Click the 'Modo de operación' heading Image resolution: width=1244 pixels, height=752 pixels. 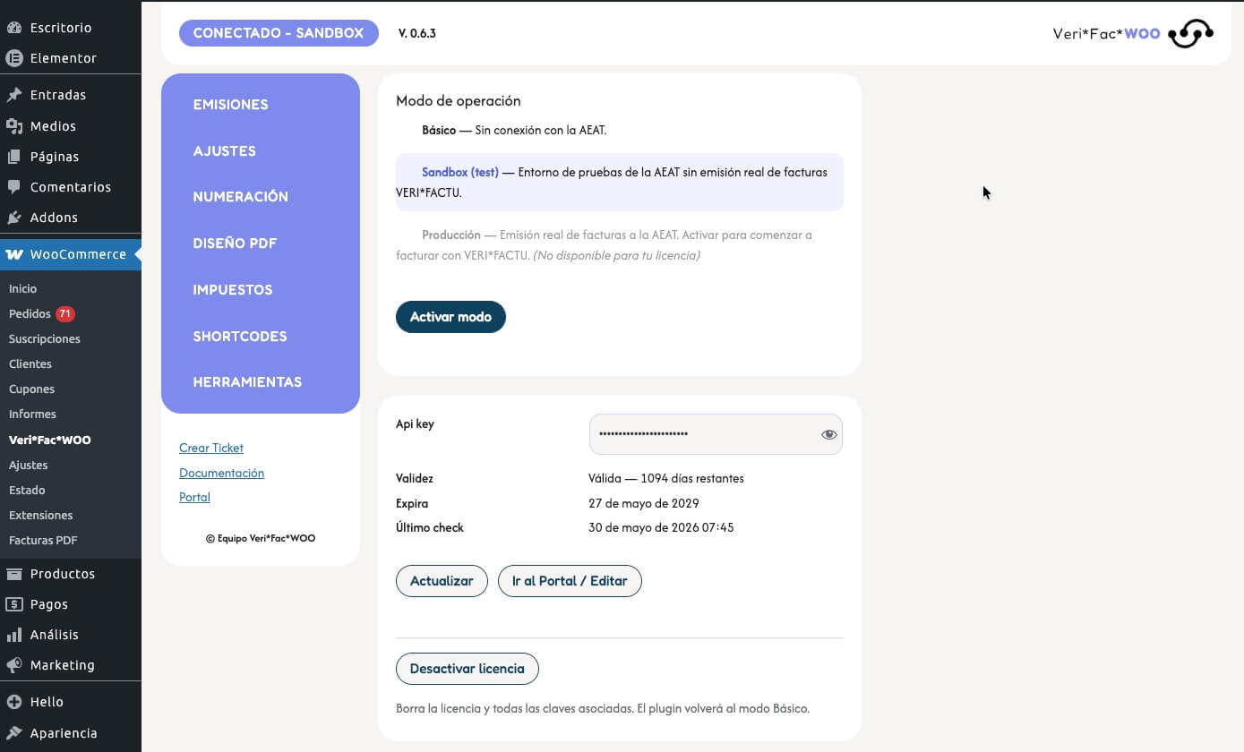[459, 101]
